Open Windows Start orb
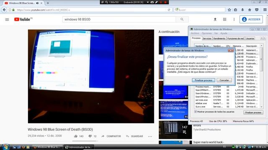268x150 pixels. coord(6,147)
